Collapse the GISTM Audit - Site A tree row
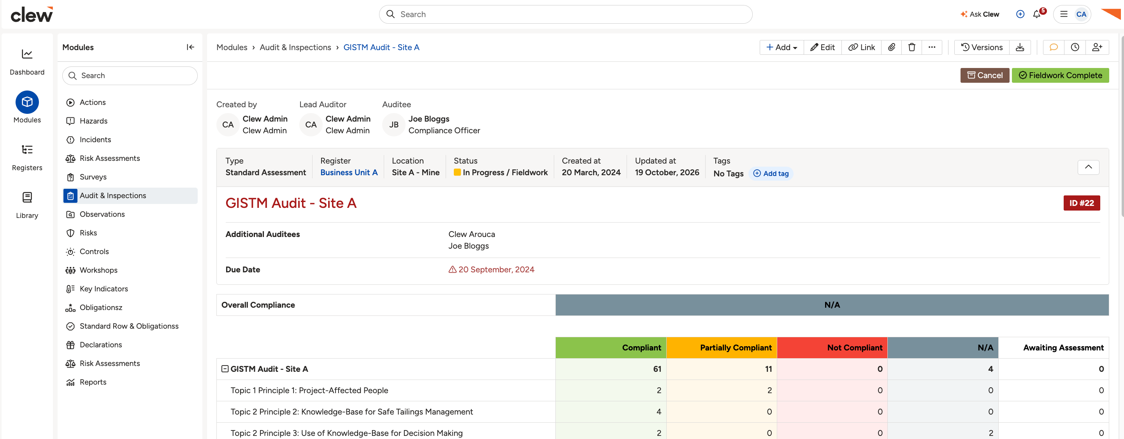 (x=225, y=369)
